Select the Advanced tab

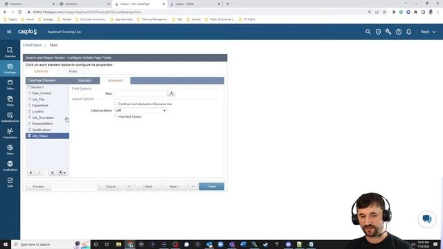(115, 80)
